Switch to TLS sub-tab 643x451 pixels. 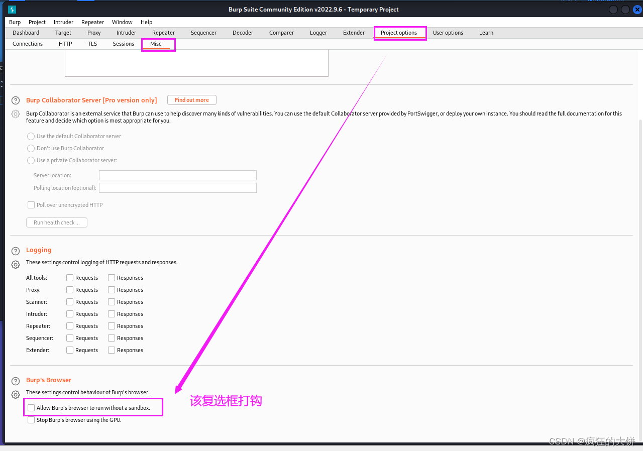pyautogui.click(x=92, y=44)
